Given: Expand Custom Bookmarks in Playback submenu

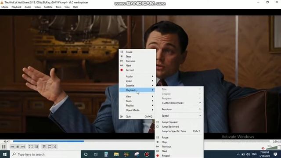Looking at the screenshot, I should pyautogui.click(x=179, y=103).
